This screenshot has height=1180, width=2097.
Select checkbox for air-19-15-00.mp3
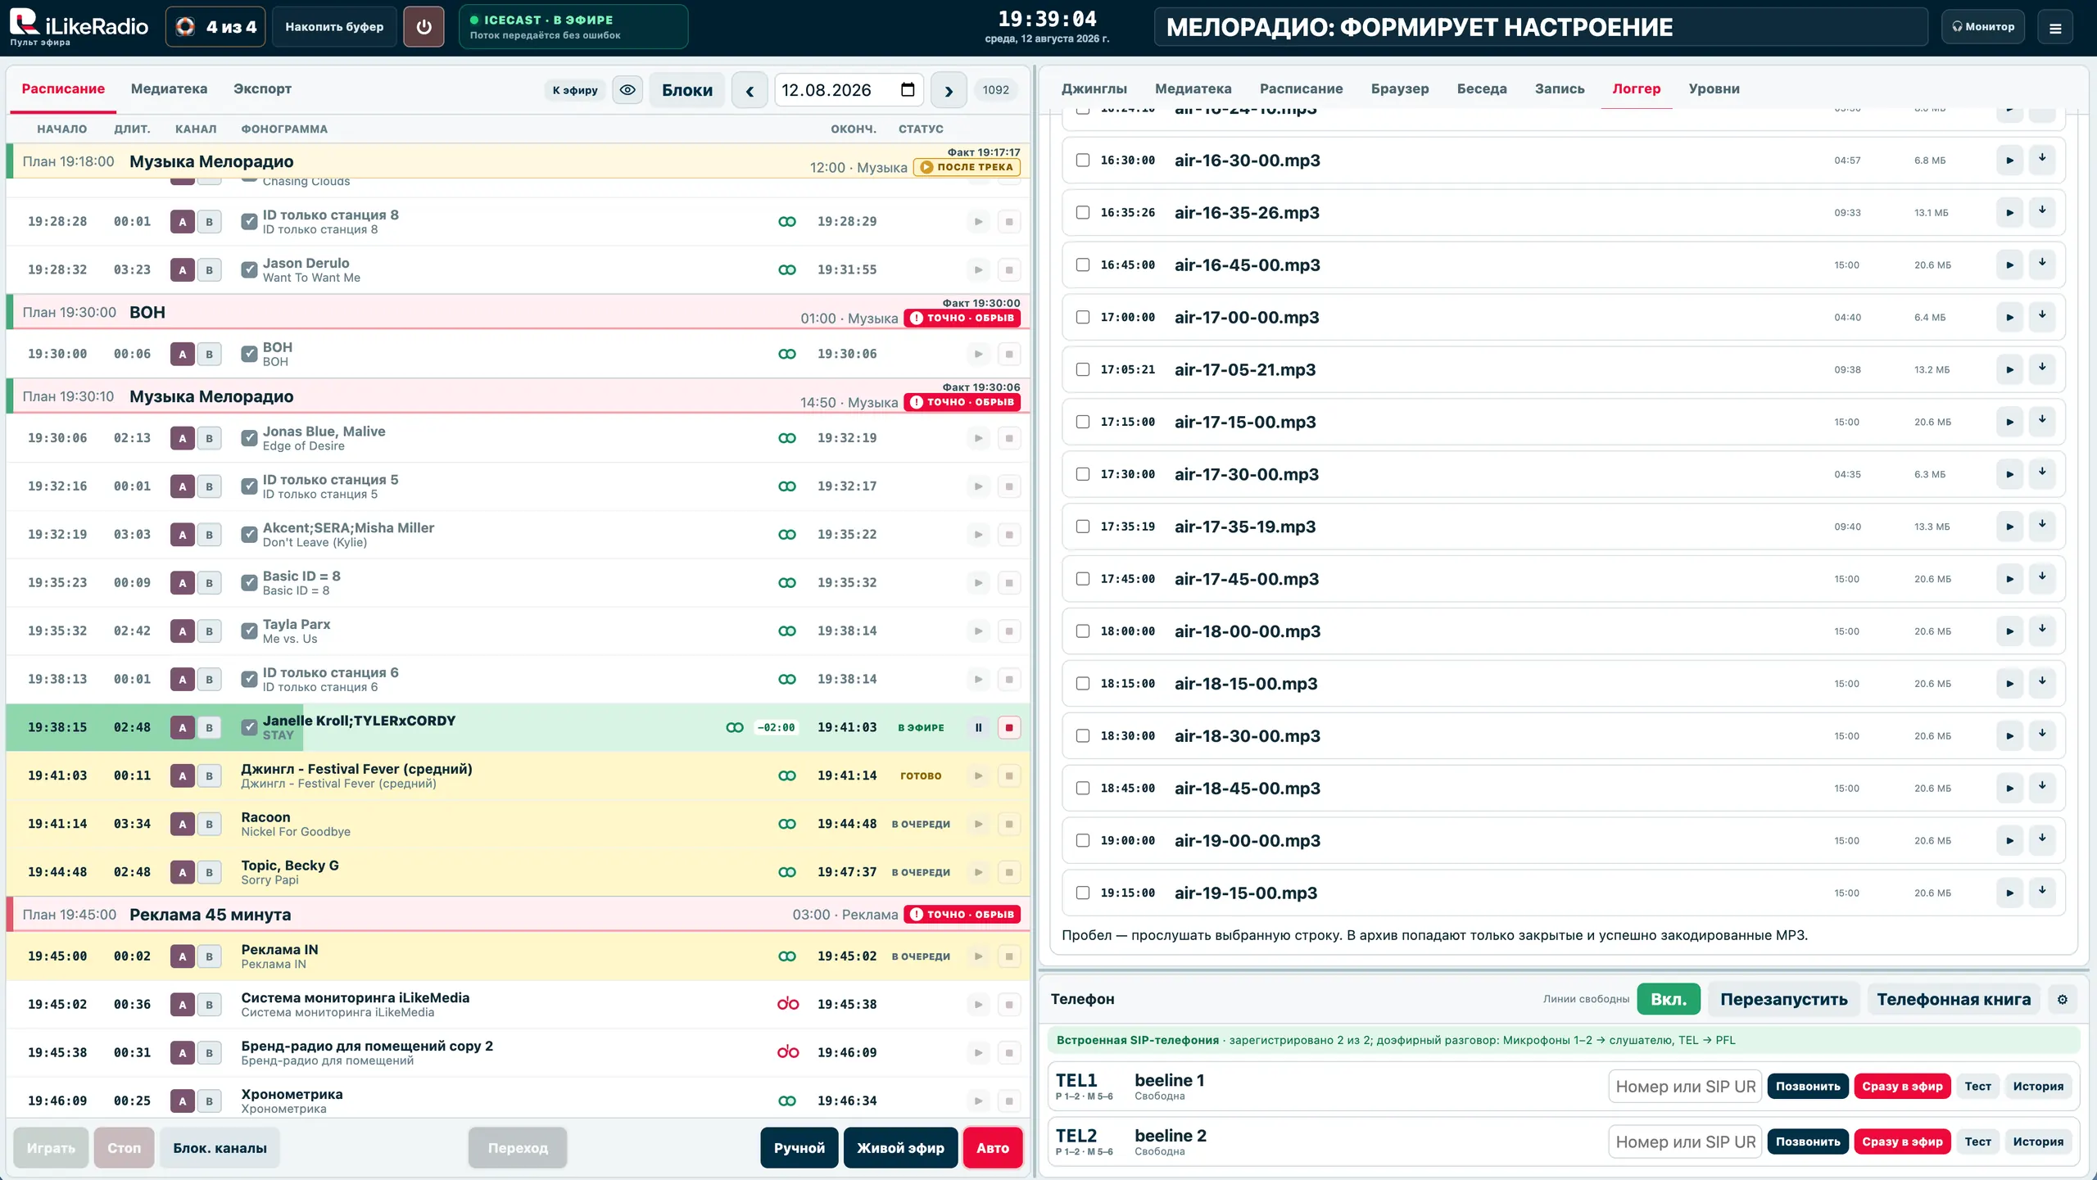click(1083, 893)
